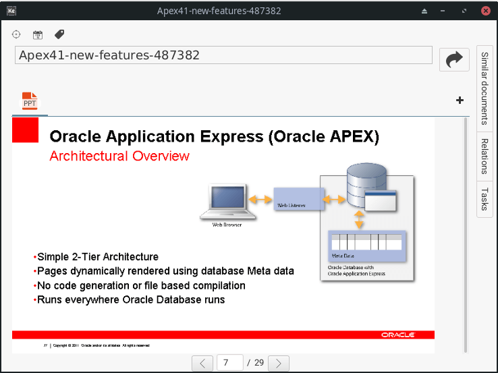Go to the previous slide page
The image size is (498, 373).
pos(202,363)
